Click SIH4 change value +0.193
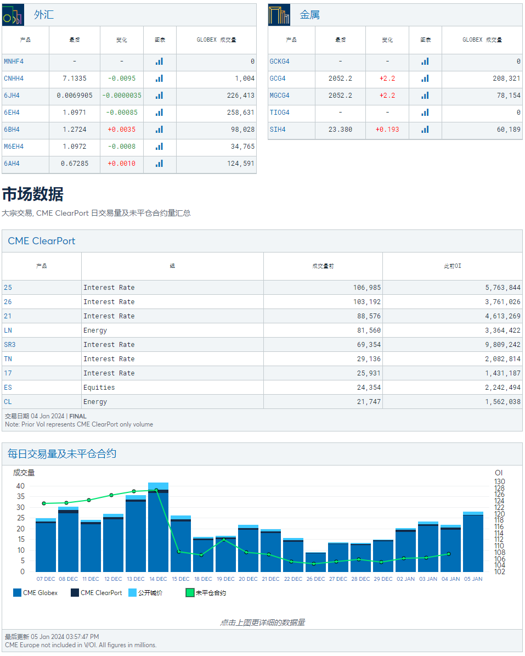525x656 pixels. point(387,130)
